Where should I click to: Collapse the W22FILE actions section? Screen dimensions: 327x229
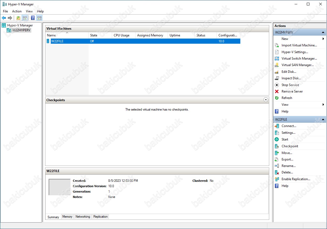(x=323, y=119)
